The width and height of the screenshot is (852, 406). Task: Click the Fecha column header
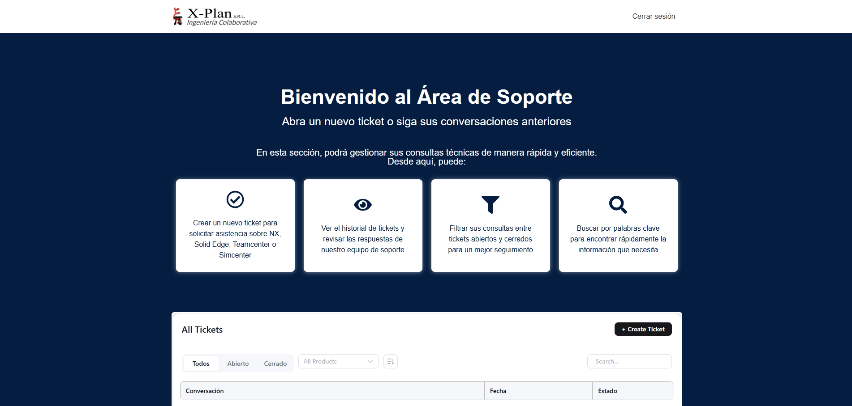(498, 391)
